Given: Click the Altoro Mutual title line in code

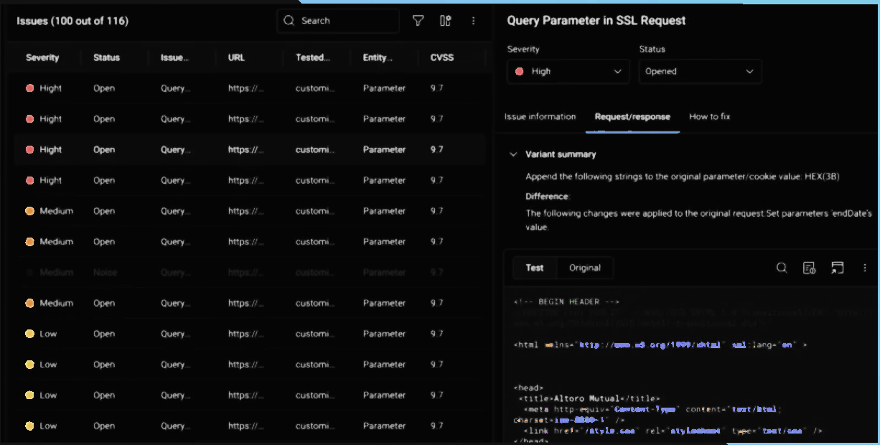Looking at the screenshot, I should (589, 398).
